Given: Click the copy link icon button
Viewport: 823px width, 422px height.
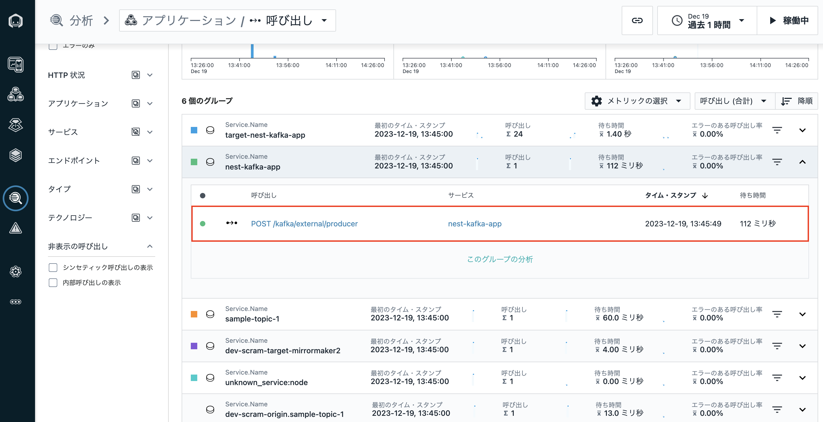Looking at the screenshot, I should [637, 20].
